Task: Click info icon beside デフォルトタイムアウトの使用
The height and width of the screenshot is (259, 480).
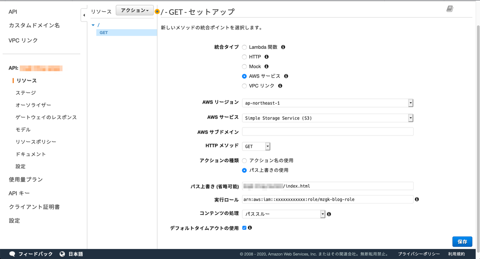Action: 250,228
